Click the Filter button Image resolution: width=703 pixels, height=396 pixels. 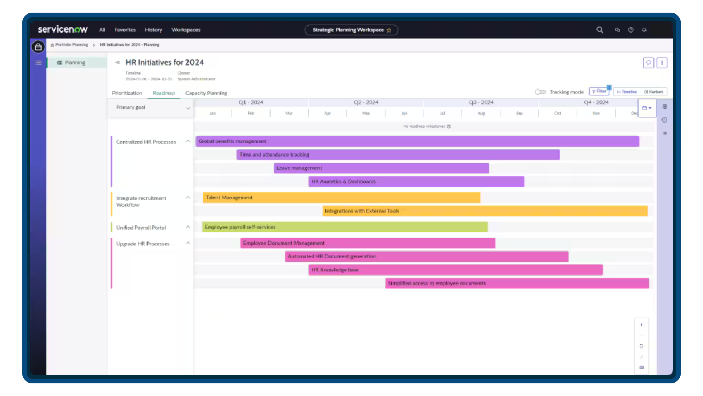[x=599, y=91]
